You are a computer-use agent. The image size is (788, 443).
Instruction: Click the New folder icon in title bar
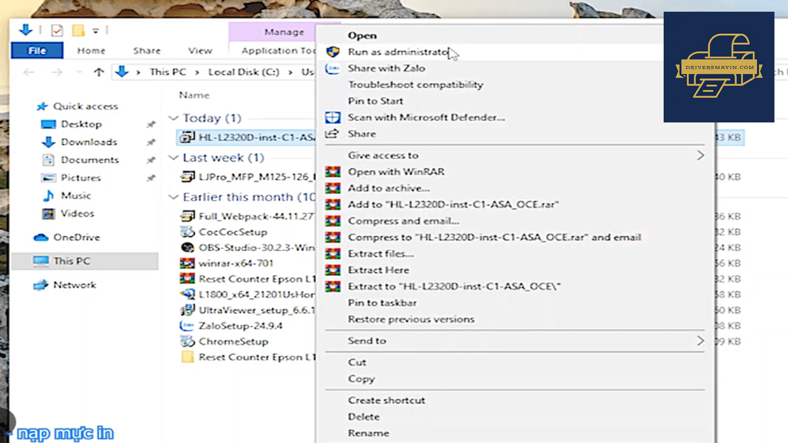tap(78, 30)
